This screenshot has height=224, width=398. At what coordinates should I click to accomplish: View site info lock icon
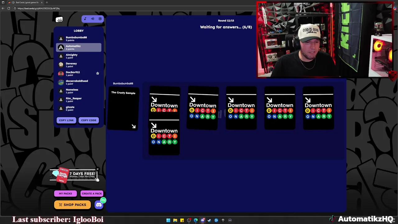click(x=15, y=8)
